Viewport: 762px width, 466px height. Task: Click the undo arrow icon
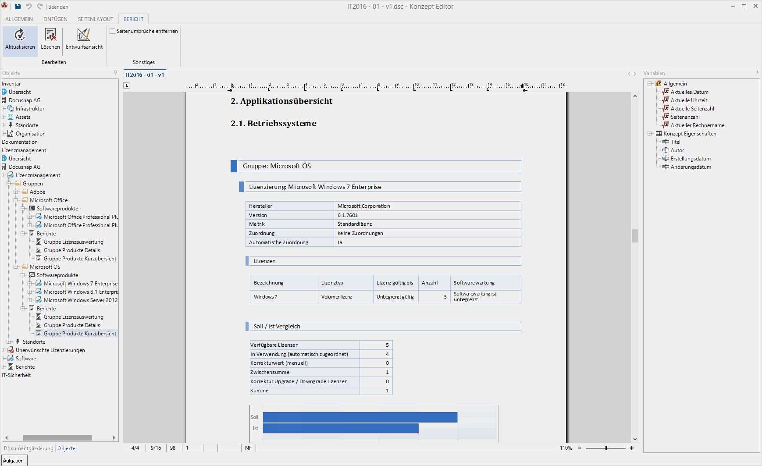(x=29, y=7)
